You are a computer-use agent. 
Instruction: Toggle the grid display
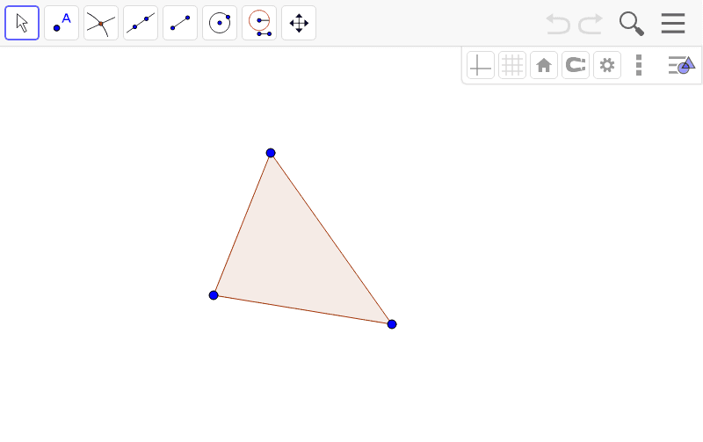(x=512, y=65)
